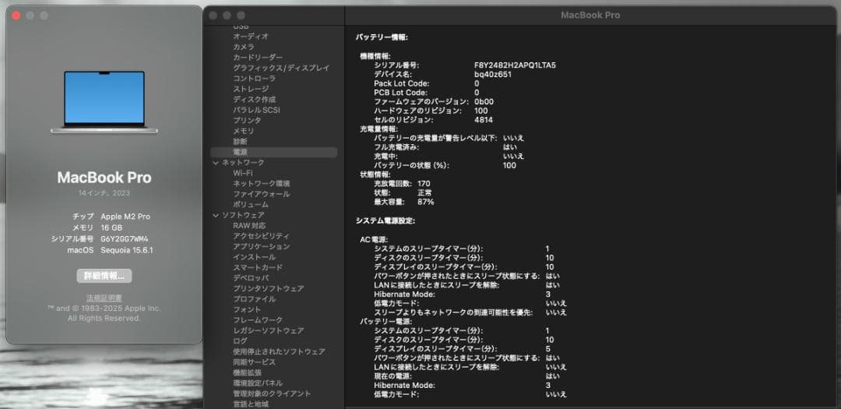
Task: Select ログ in the sidebar
Action: (x=241, y=341)
